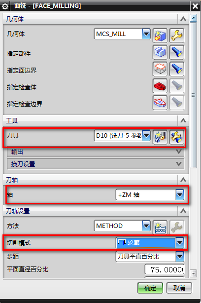Create a new tool with the 刀具 icon
Viewport: 201px width, 303px height.
pos(160,137)
